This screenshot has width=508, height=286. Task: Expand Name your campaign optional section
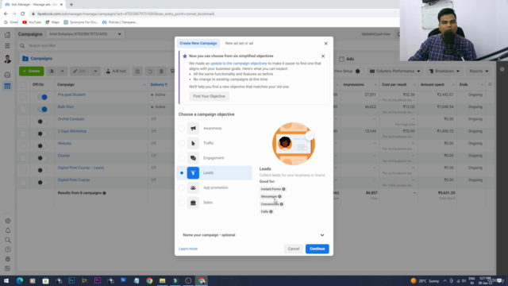254,235
